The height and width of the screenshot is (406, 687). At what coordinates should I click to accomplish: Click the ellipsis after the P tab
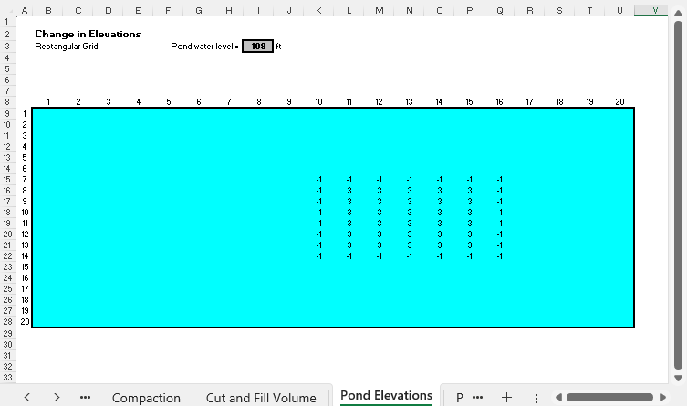pyautogui.click(x=477, y=397)
